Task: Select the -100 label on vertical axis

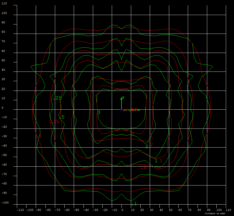Action: click(x=4, y=203)
